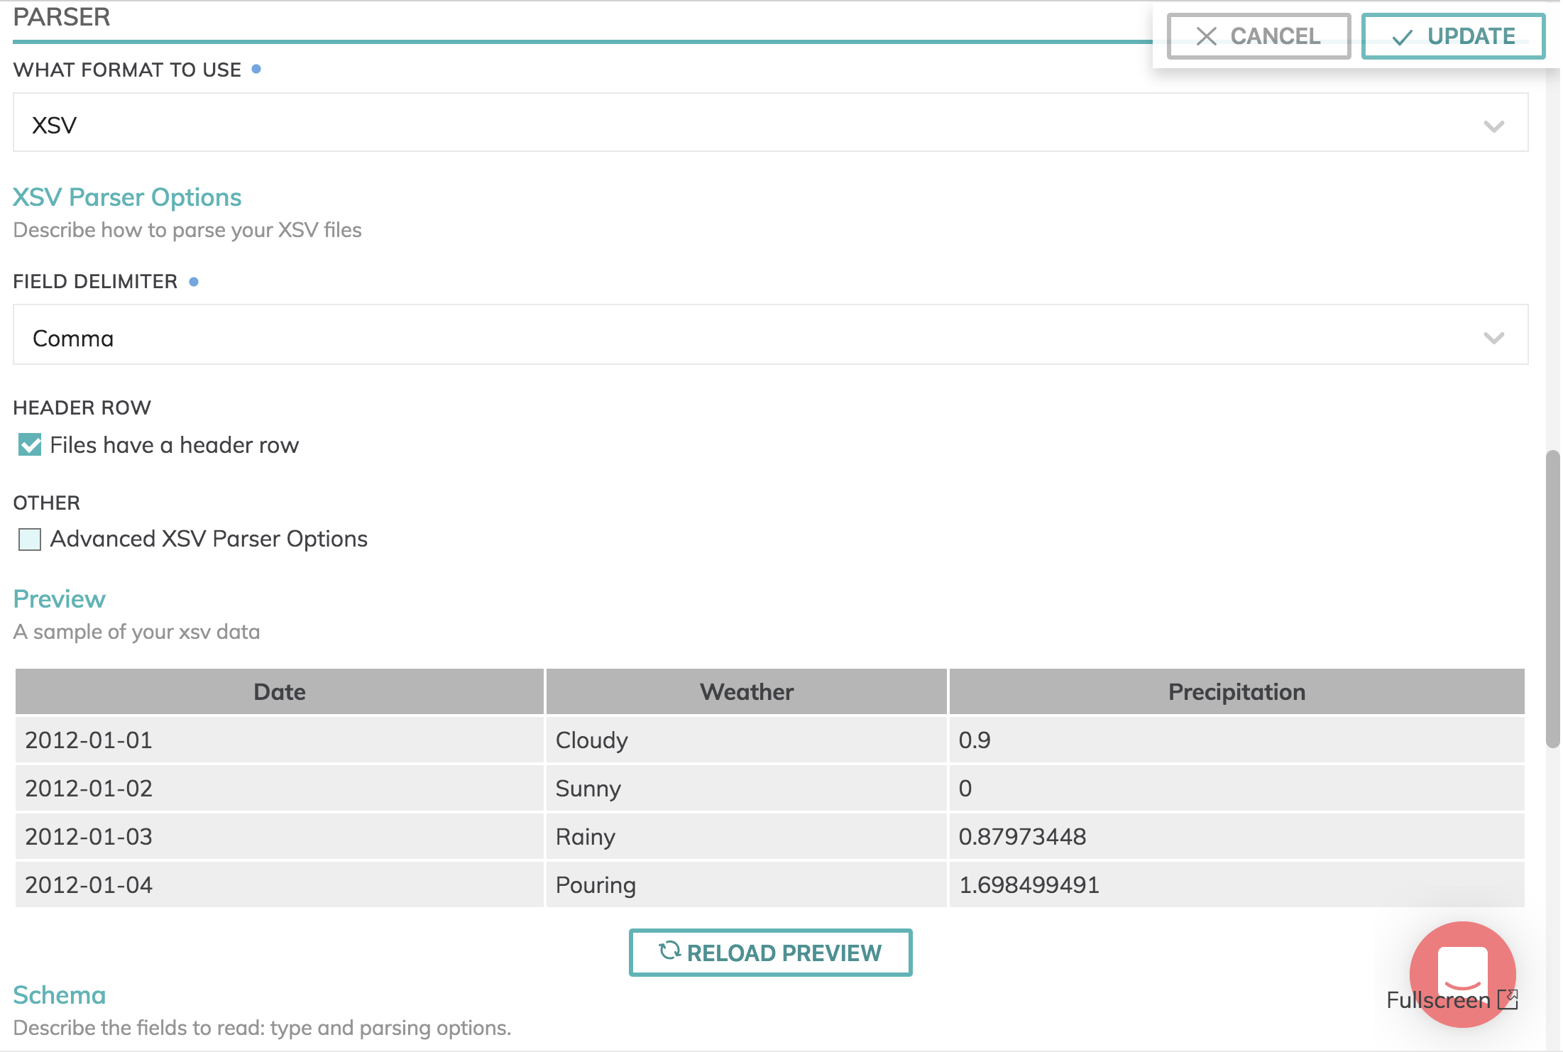Click the blue dot beside Field Delimiter
Viewport: 1563px width, 1052px height.
[194, 282]
